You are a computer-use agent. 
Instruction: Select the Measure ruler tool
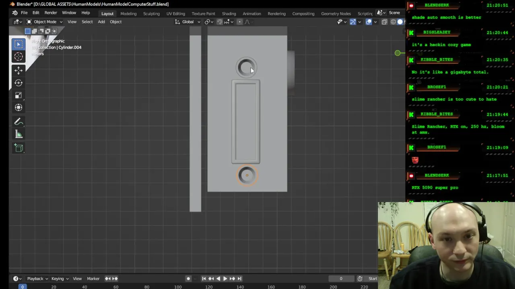pos(19,134)
